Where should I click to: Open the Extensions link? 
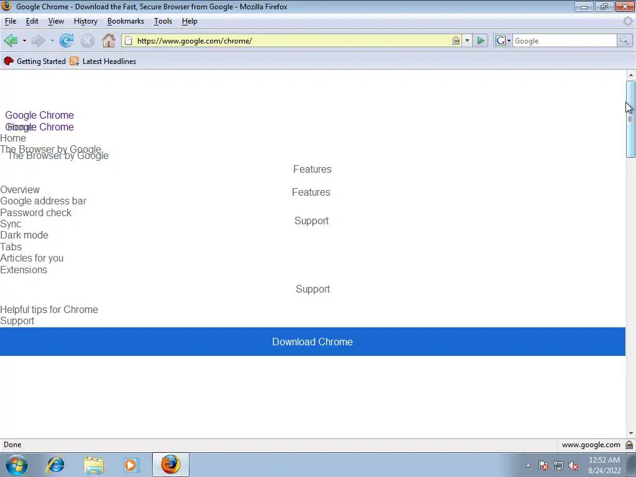coord(24,270)
